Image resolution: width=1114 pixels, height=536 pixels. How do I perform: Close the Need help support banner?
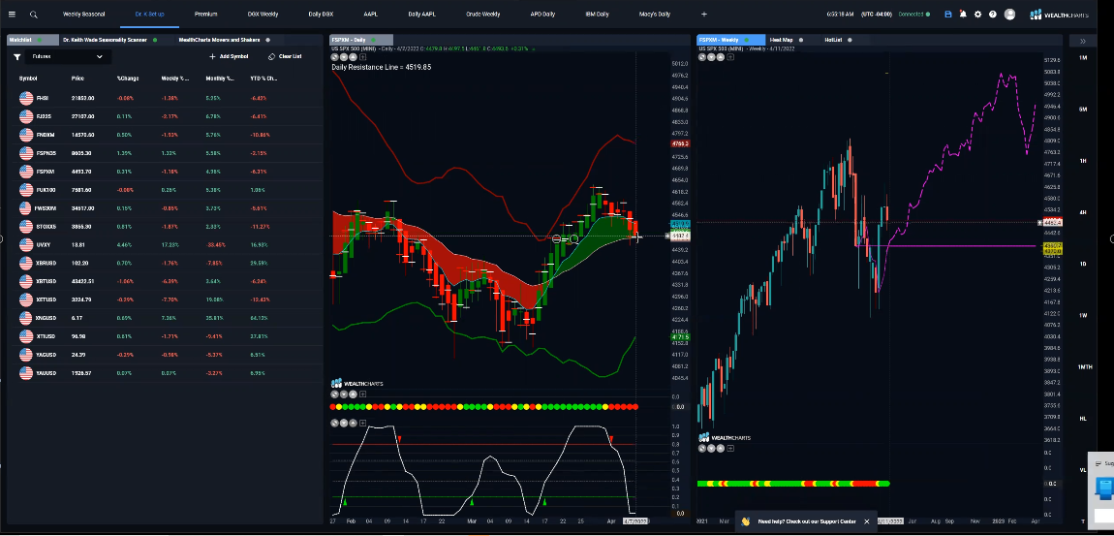[866, 521]
